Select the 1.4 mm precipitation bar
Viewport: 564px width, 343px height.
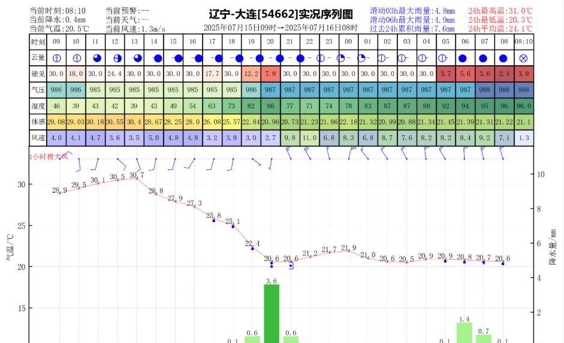pyautogui.click(x=465, y=333)
